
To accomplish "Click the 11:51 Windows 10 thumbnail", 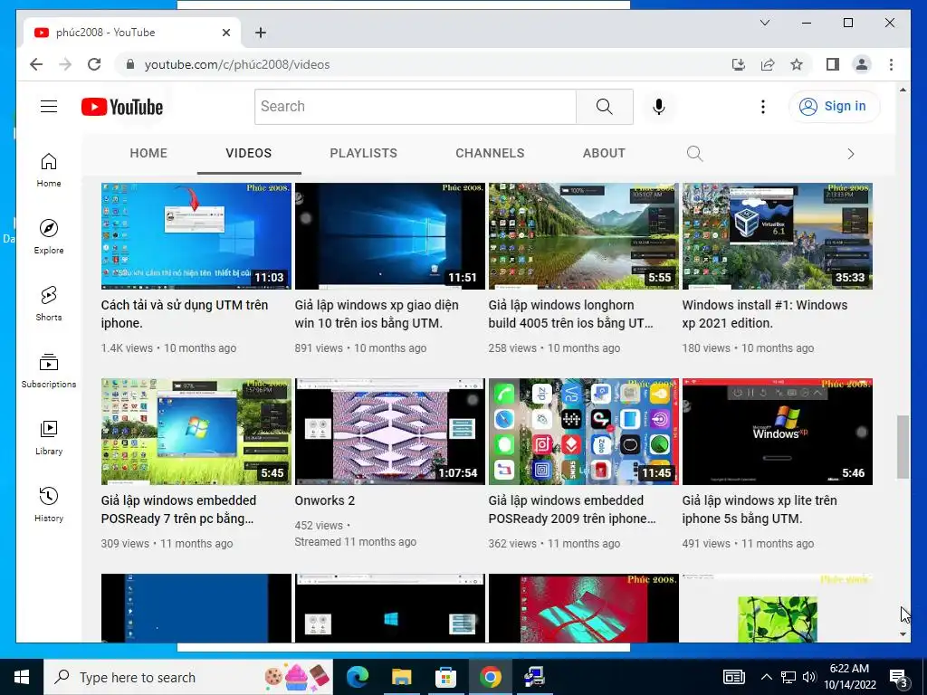I will click(x=389, y=236).
